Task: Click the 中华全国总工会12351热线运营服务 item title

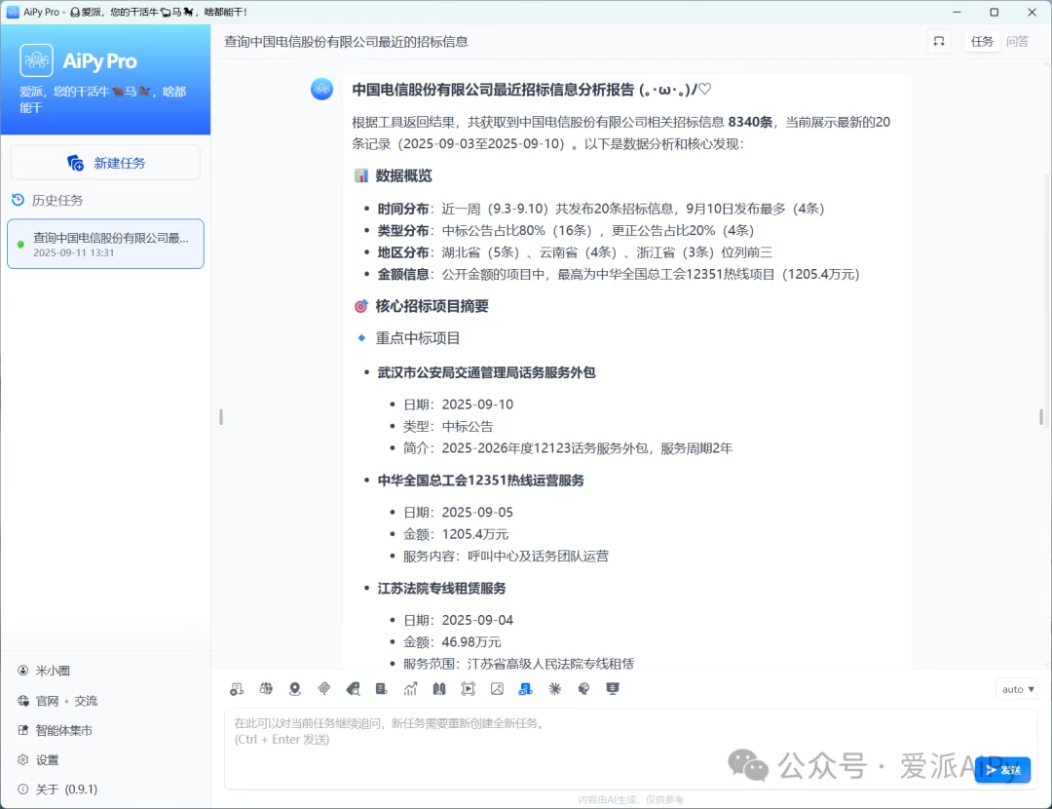Action: pyautogui.click(x=481, y=481)
